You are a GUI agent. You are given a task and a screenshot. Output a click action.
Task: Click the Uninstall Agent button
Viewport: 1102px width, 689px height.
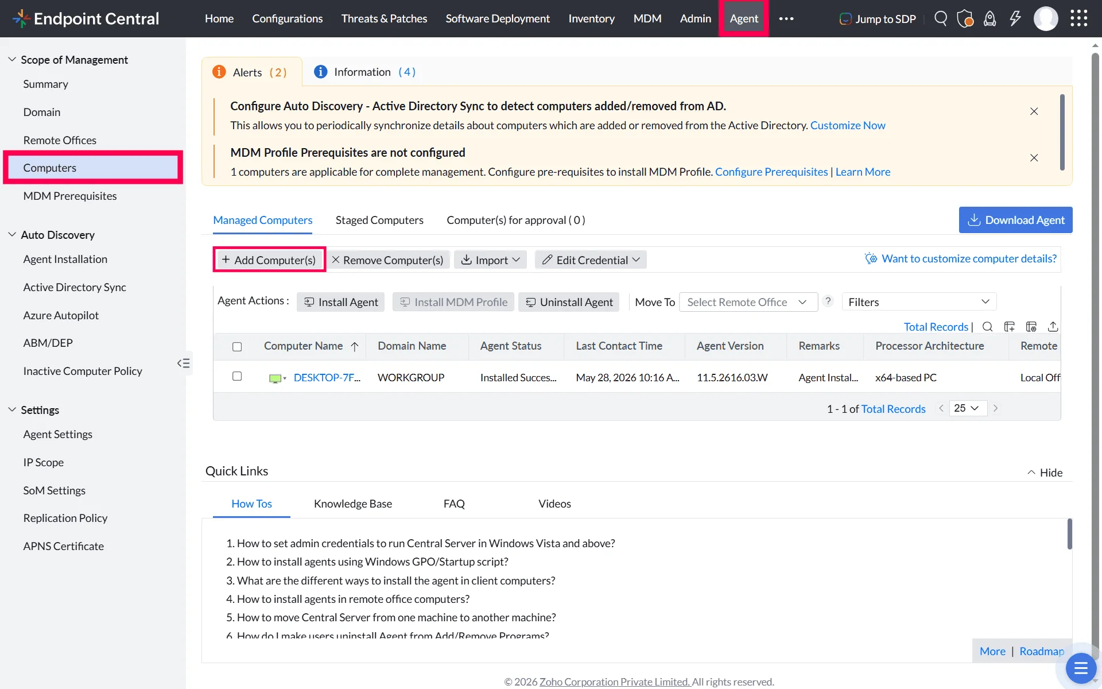tap(569, 302)
